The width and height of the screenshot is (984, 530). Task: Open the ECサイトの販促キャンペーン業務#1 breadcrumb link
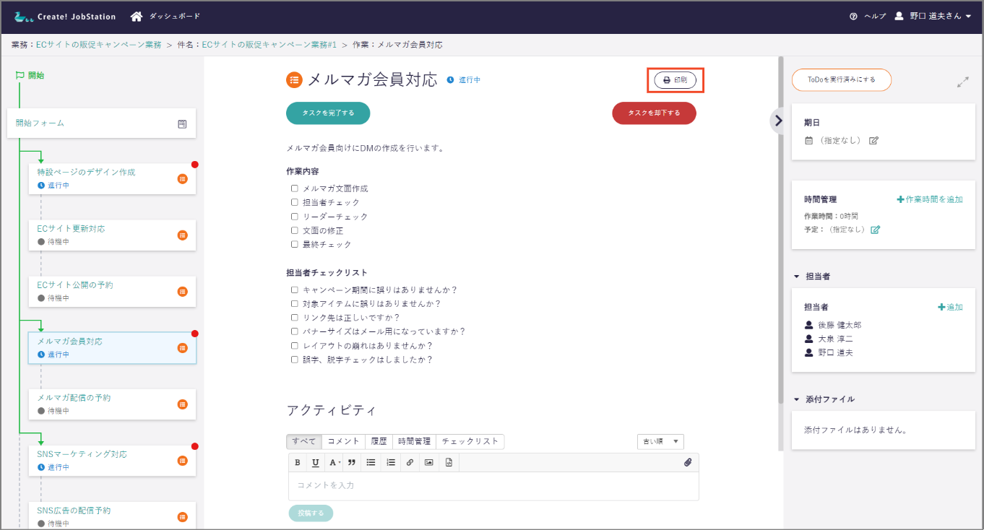coord(269,45)
